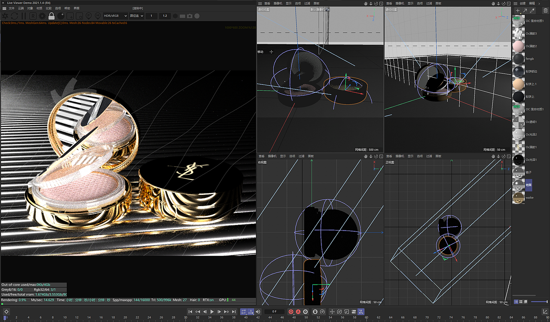Open Octane settings gear icon
This screenshot has height=322, width=550.
[x=42, y=16]
